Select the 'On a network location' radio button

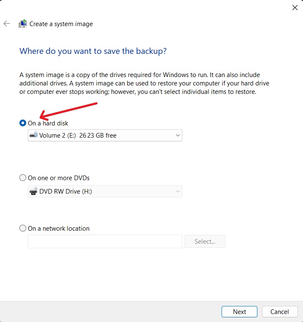click(x=23, y=228)
